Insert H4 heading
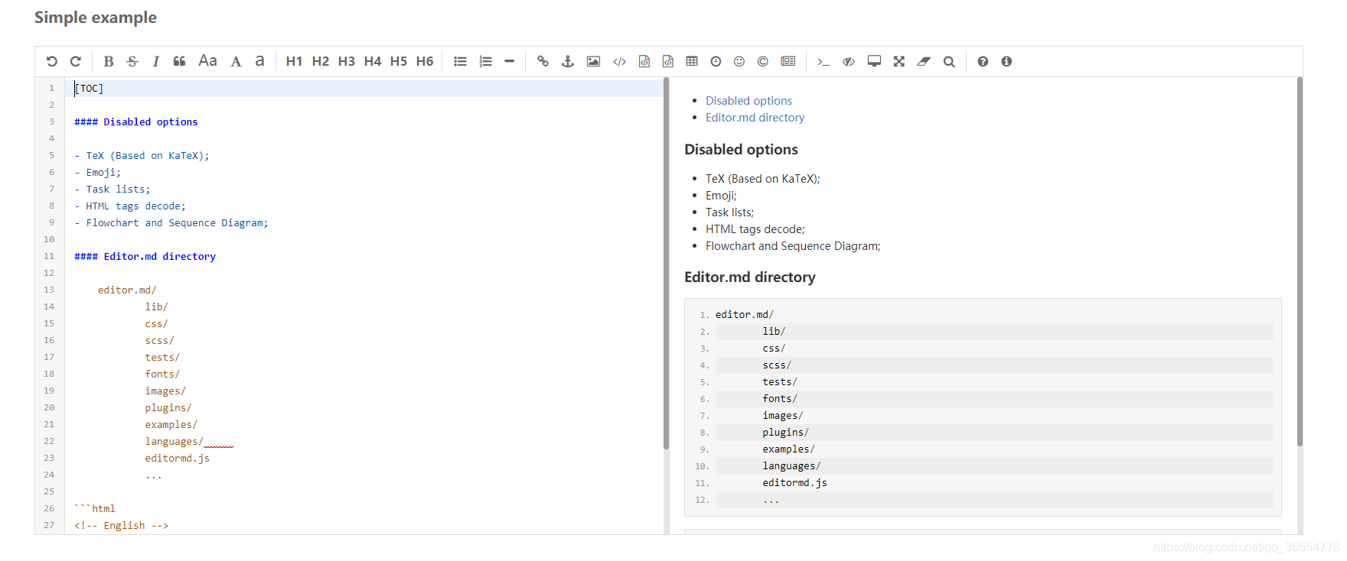Viewport: 1347px width, 561px height. tap(373, 61)
